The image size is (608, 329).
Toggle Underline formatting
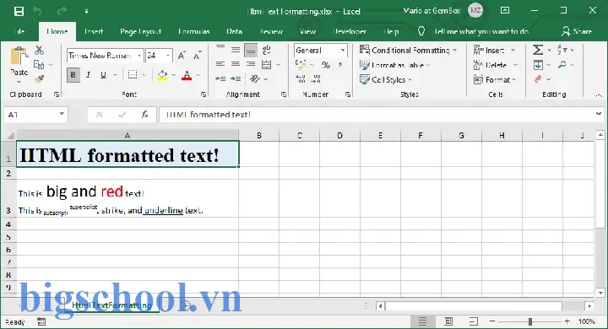click(103, 75)
